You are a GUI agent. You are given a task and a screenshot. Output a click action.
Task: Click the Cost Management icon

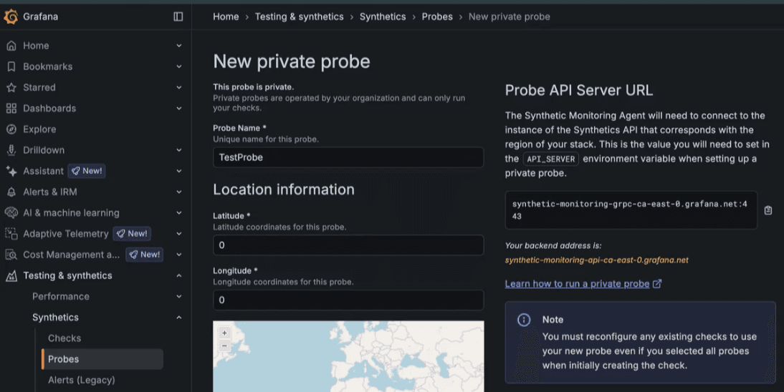11,255
